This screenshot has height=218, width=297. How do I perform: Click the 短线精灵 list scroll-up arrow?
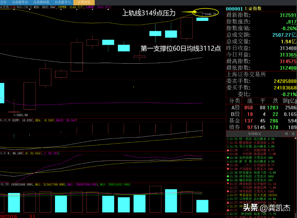click(x=296, y=138)
